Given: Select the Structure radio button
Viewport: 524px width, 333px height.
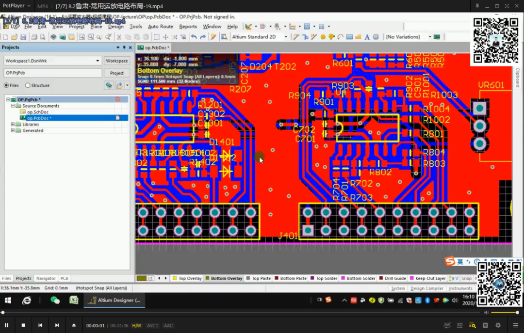Looking at the screenshot, I should (28, 85).
